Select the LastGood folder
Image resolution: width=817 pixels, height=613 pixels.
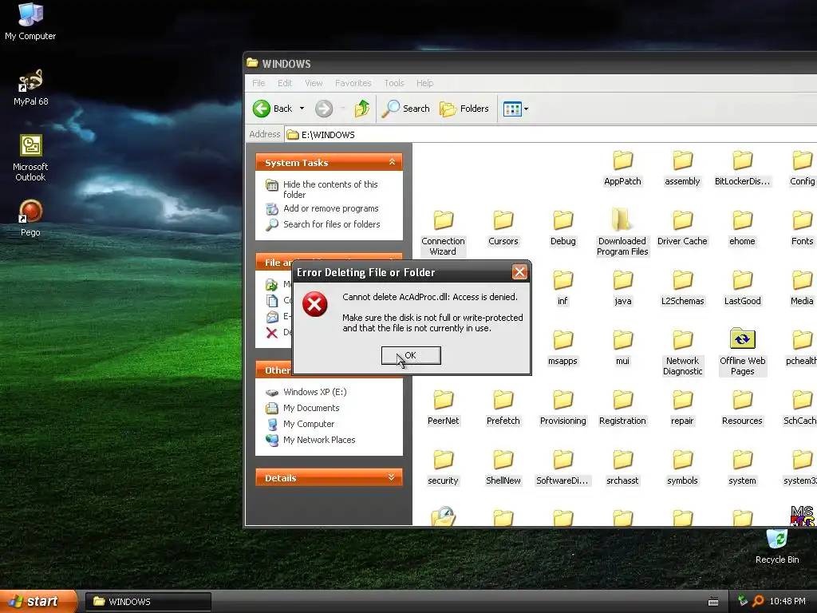[x=742, y=287]
